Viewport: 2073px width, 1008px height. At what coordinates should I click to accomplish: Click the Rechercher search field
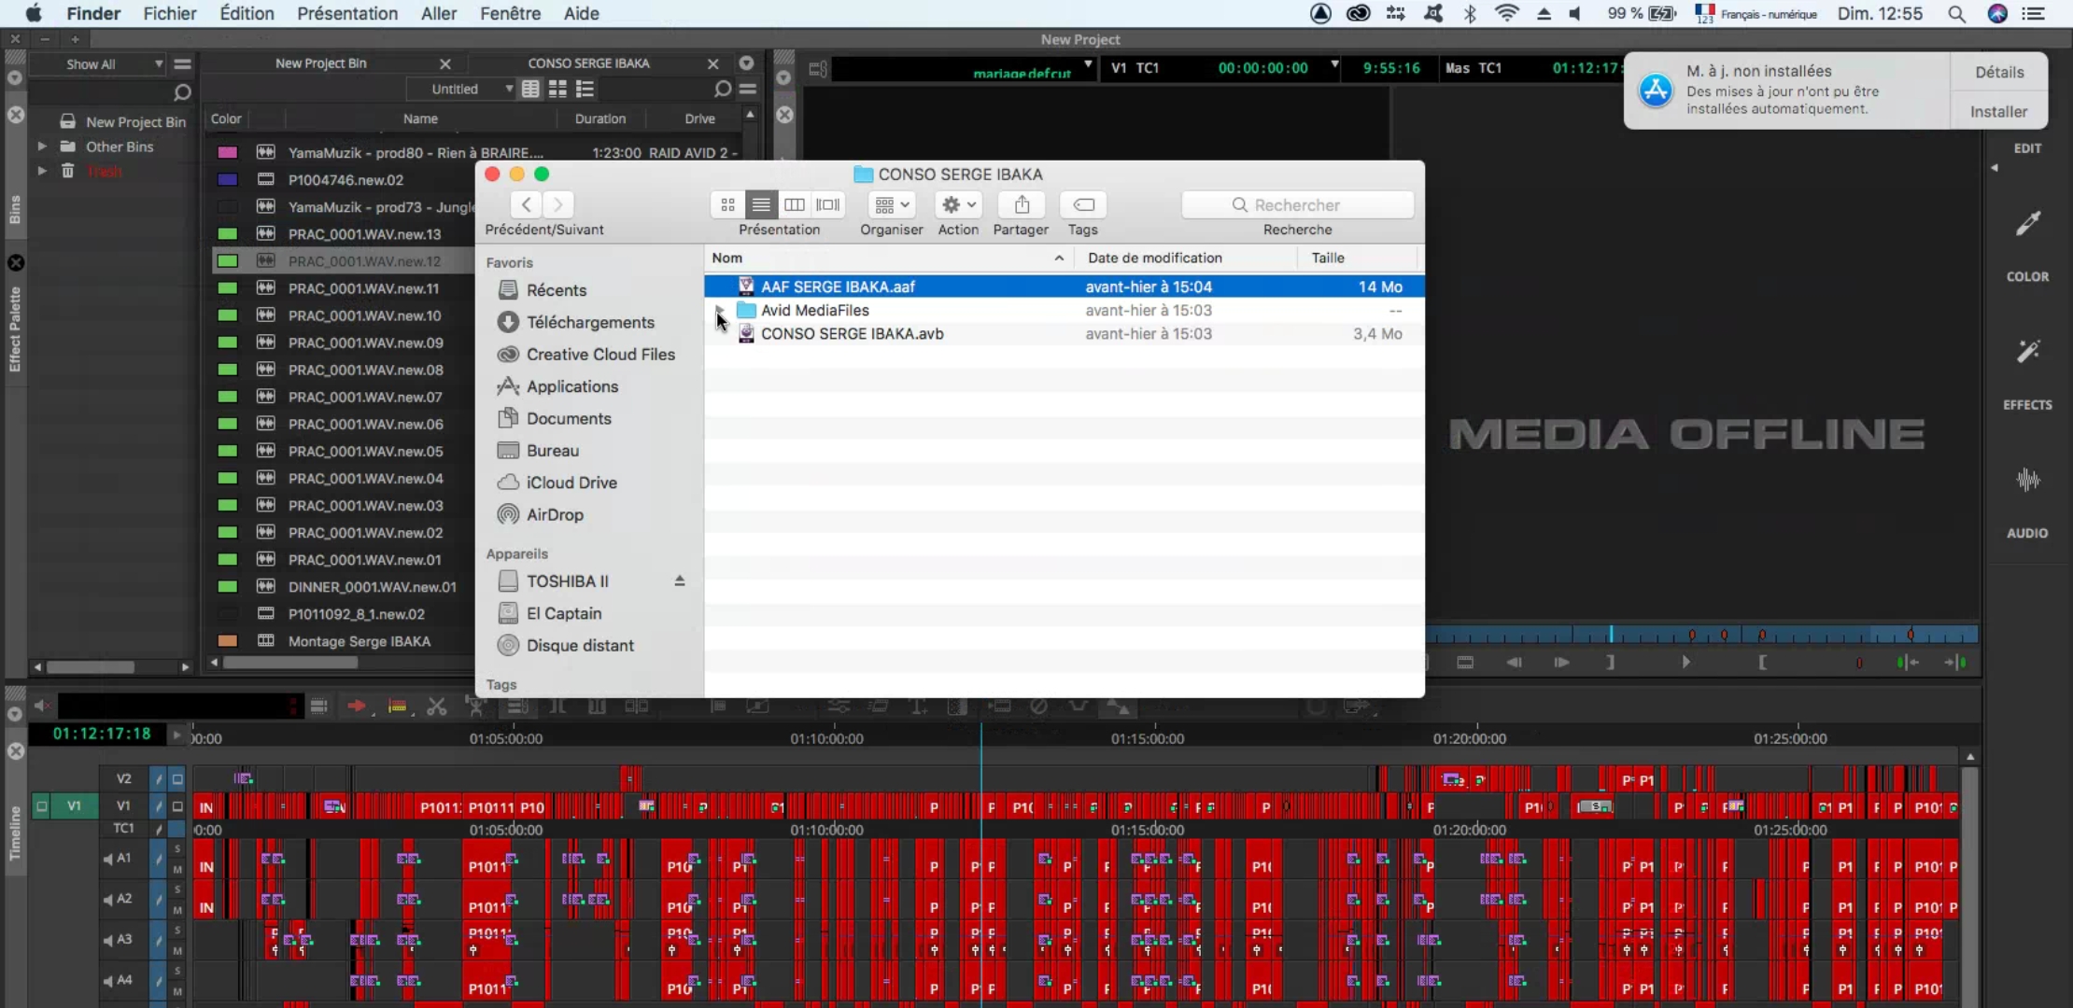tap(1297, 204)
